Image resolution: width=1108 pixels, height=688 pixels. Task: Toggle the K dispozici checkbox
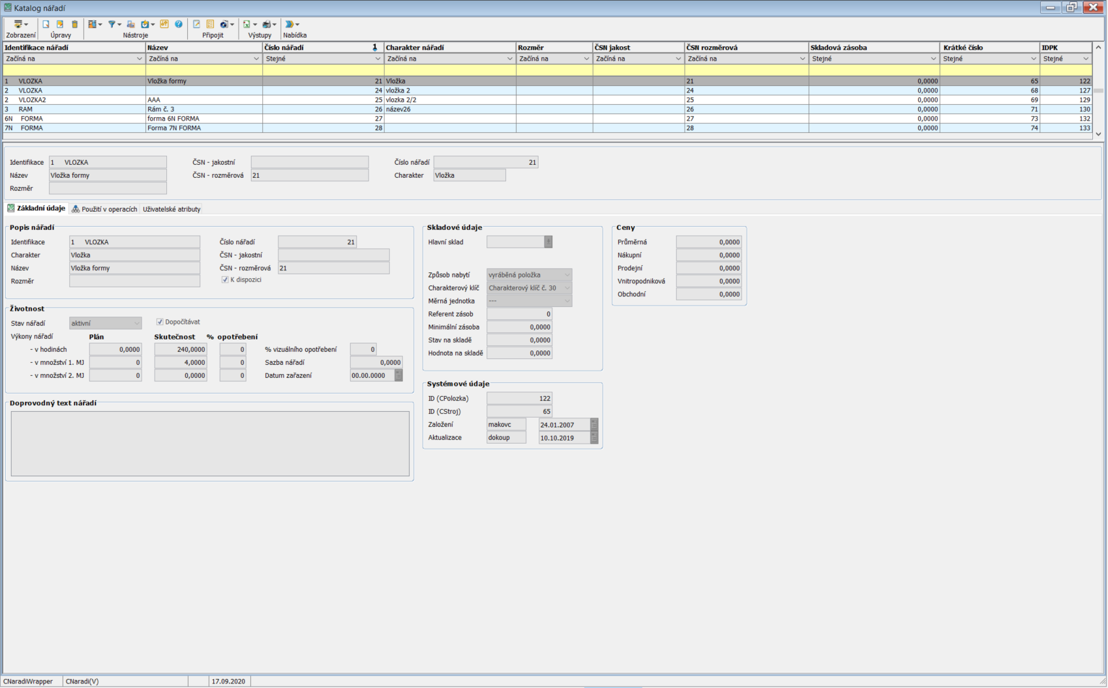[225, 279]
